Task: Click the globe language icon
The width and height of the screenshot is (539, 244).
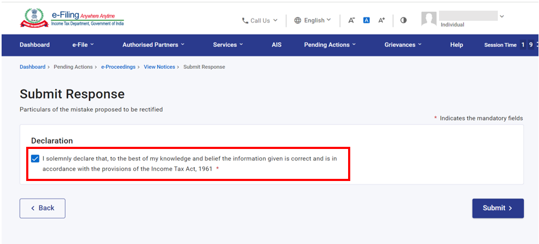Action: [x=298, y=20]
